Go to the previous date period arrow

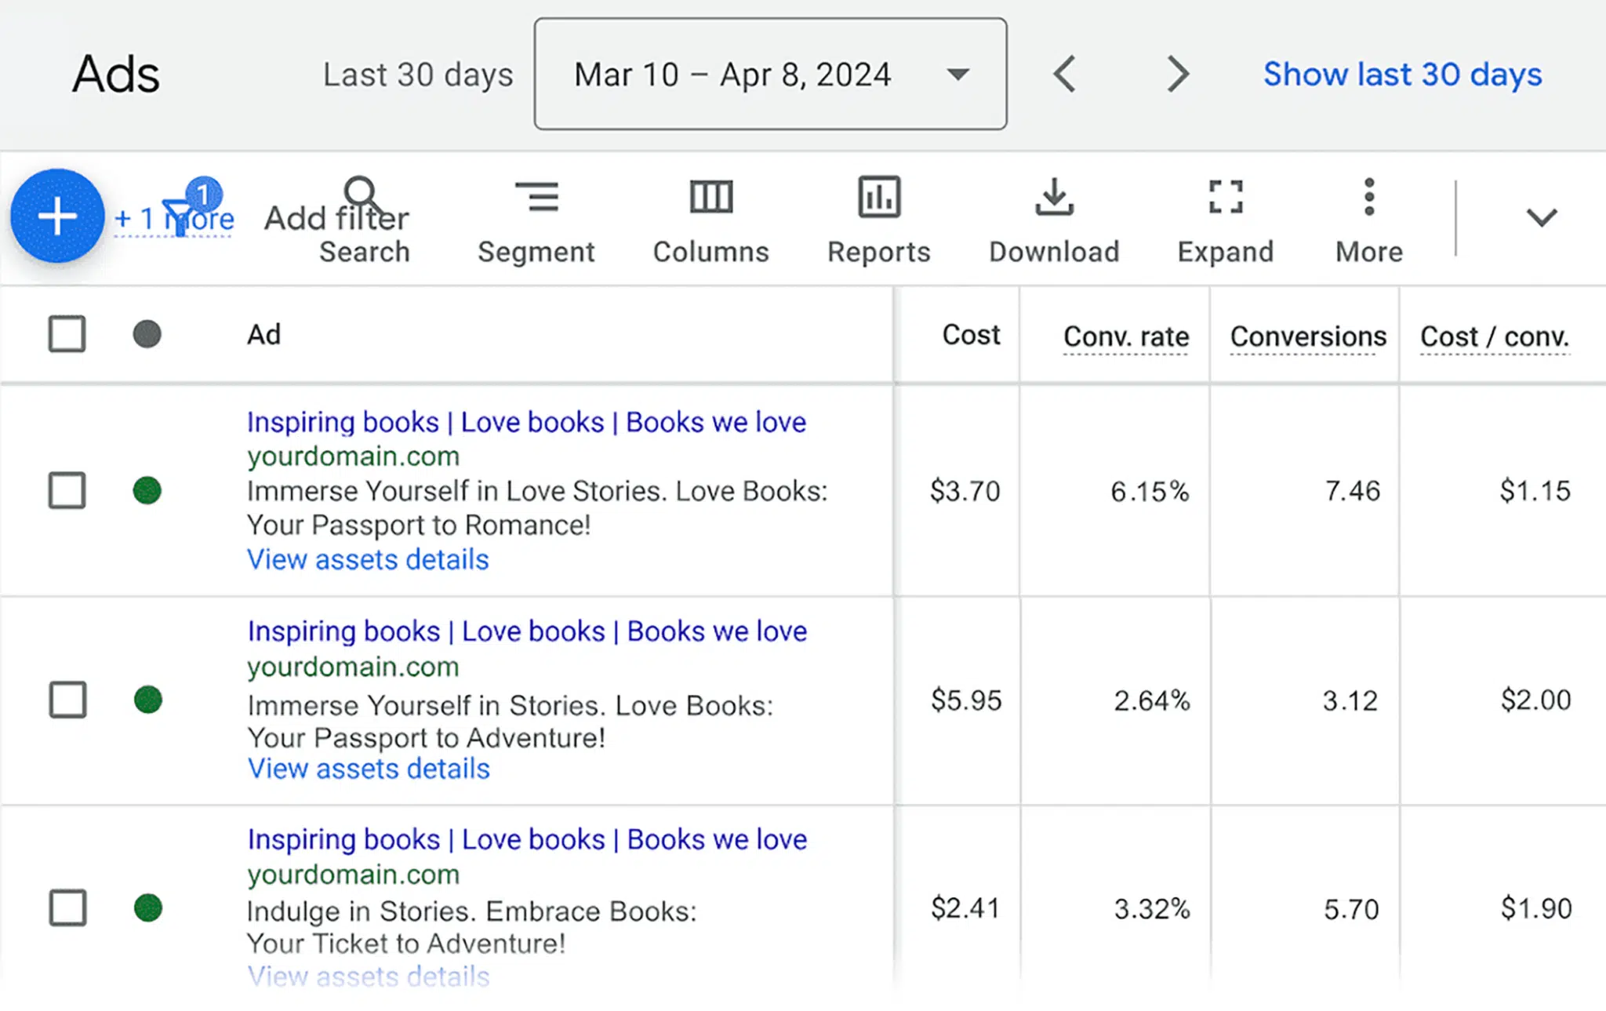coord(1063,74)
